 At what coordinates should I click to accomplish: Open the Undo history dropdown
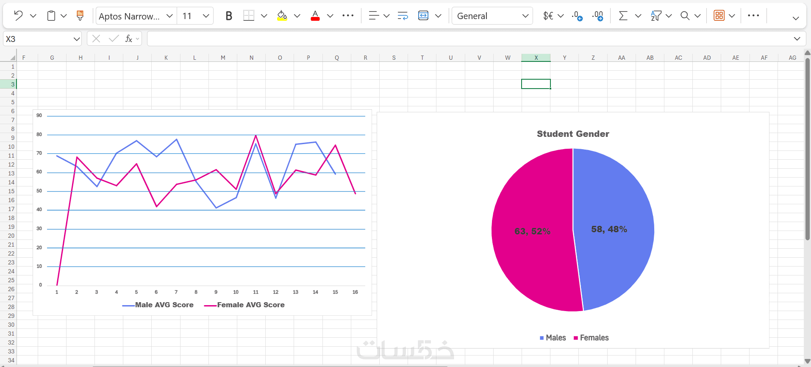(33, 16)
